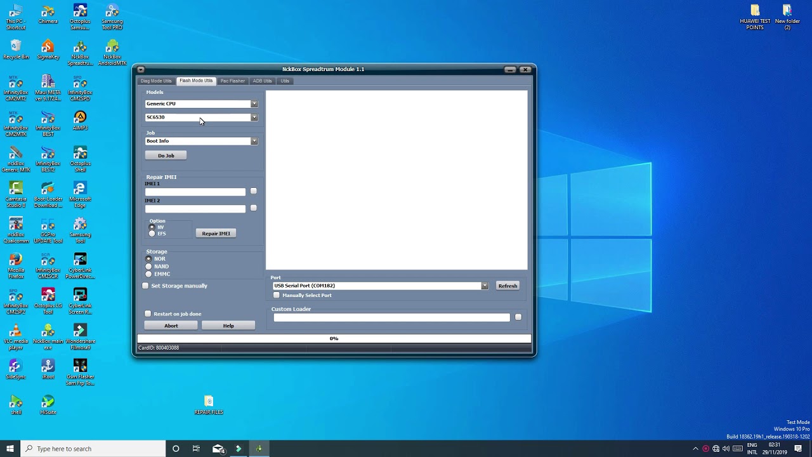Click the REPAIR FILES desktop icon
The height and width of the screenshot is (457, 812).
click(209, 405)
